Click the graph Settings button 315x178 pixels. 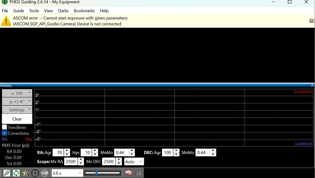click(x=17, y=110)
